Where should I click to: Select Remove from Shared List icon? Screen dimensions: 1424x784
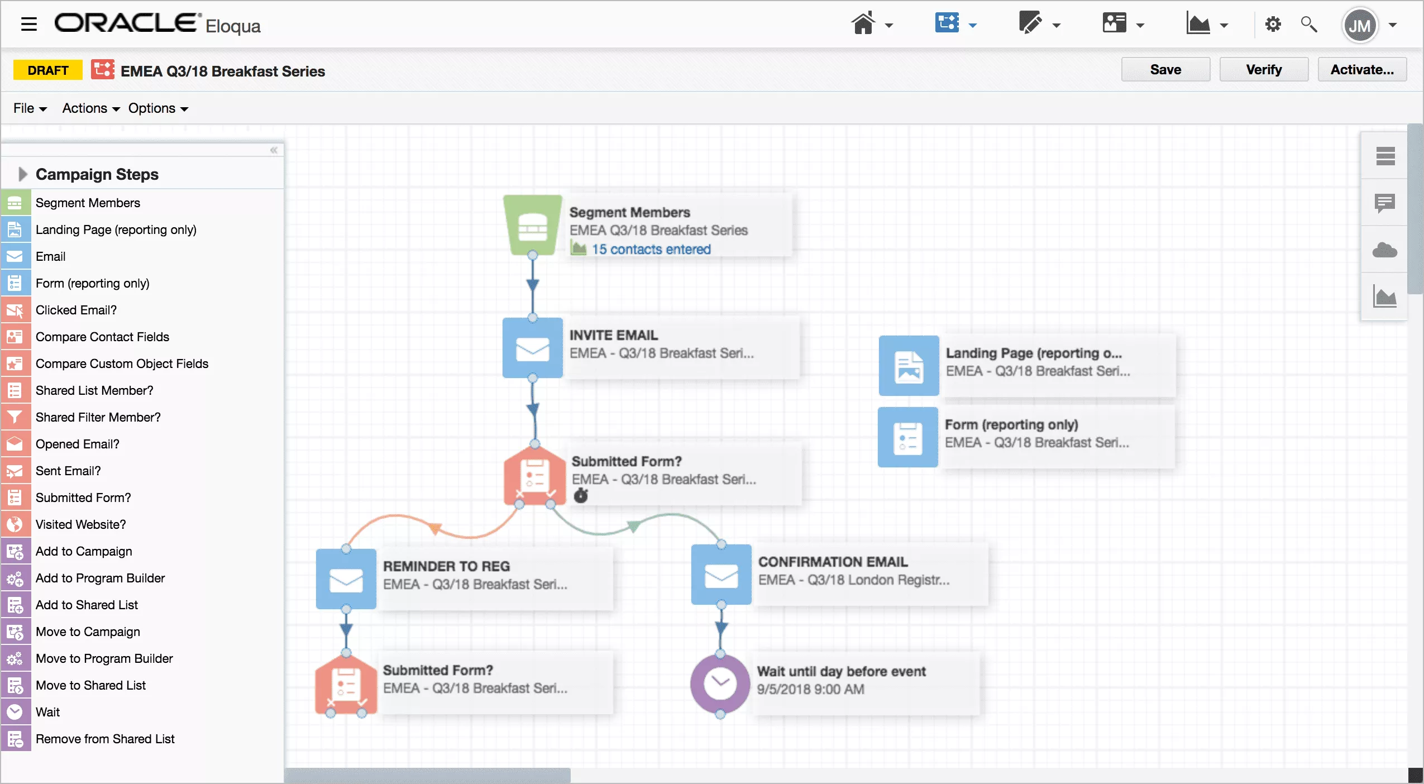point(15,739)
